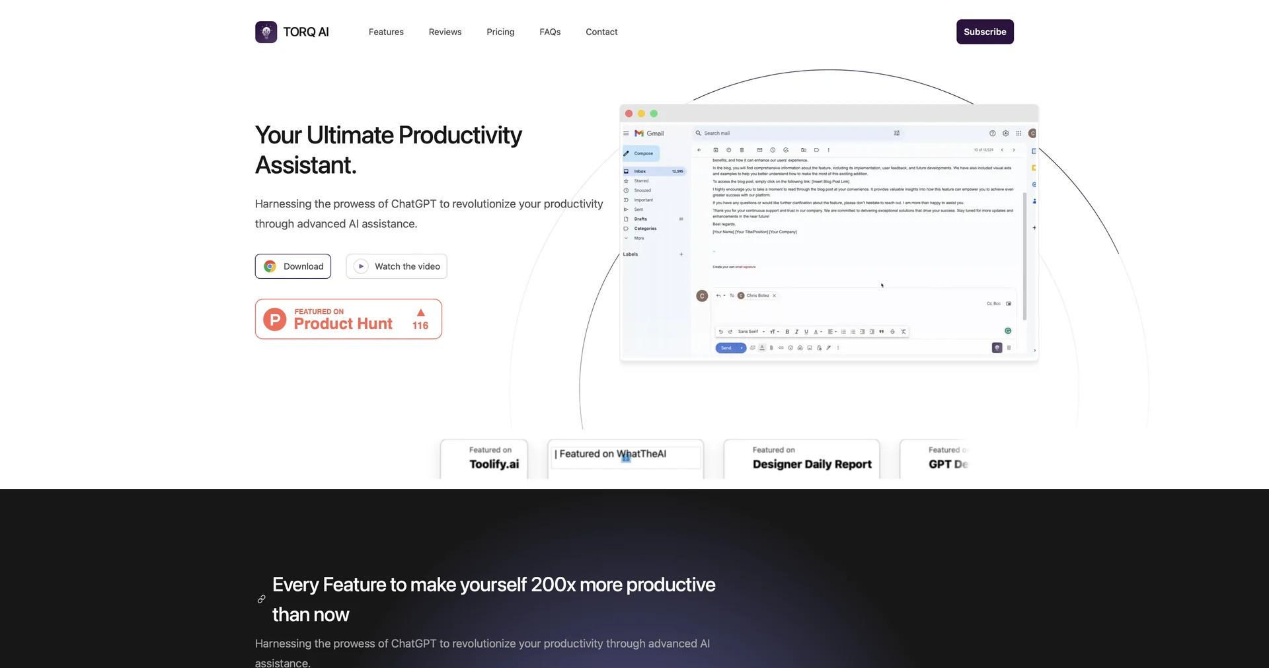
Task: Open the Designer Daily Report featured card
Action: 802,459
